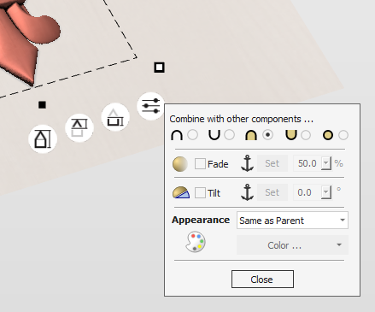The width and height of the screenshot is (375, 312).
Task: Select the Multiply combine mode radio button
Action: (x=343, y=135)
